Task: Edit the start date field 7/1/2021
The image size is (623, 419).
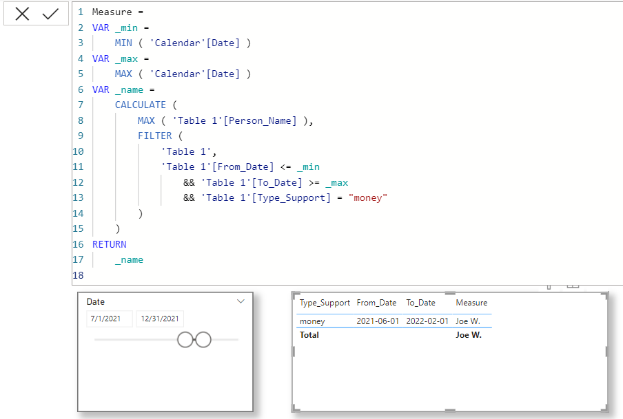Action: point(110,319)
